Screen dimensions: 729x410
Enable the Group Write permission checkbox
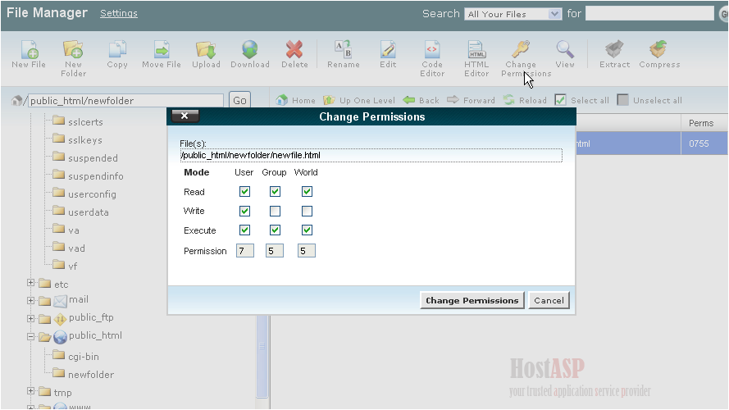coord(276,212)
